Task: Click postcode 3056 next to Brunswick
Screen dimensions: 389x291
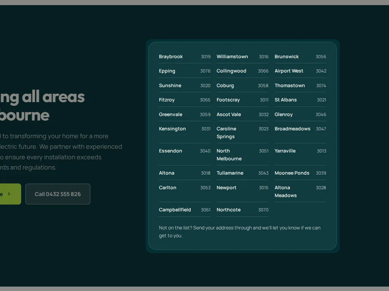Action: click(321, 57)
